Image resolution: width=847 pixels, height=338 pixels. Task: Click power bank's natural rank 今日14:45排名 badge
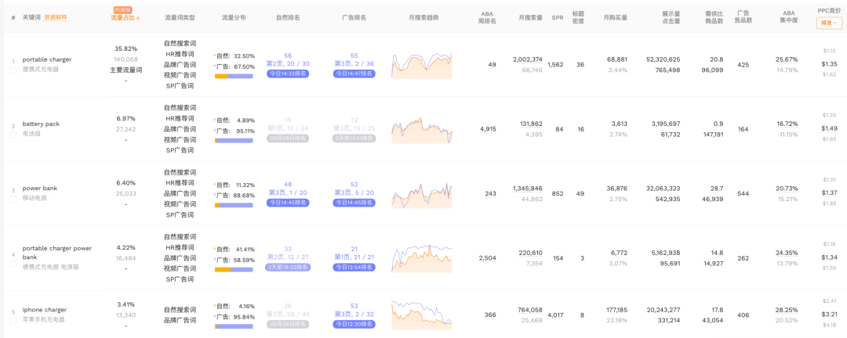(288, 203)
